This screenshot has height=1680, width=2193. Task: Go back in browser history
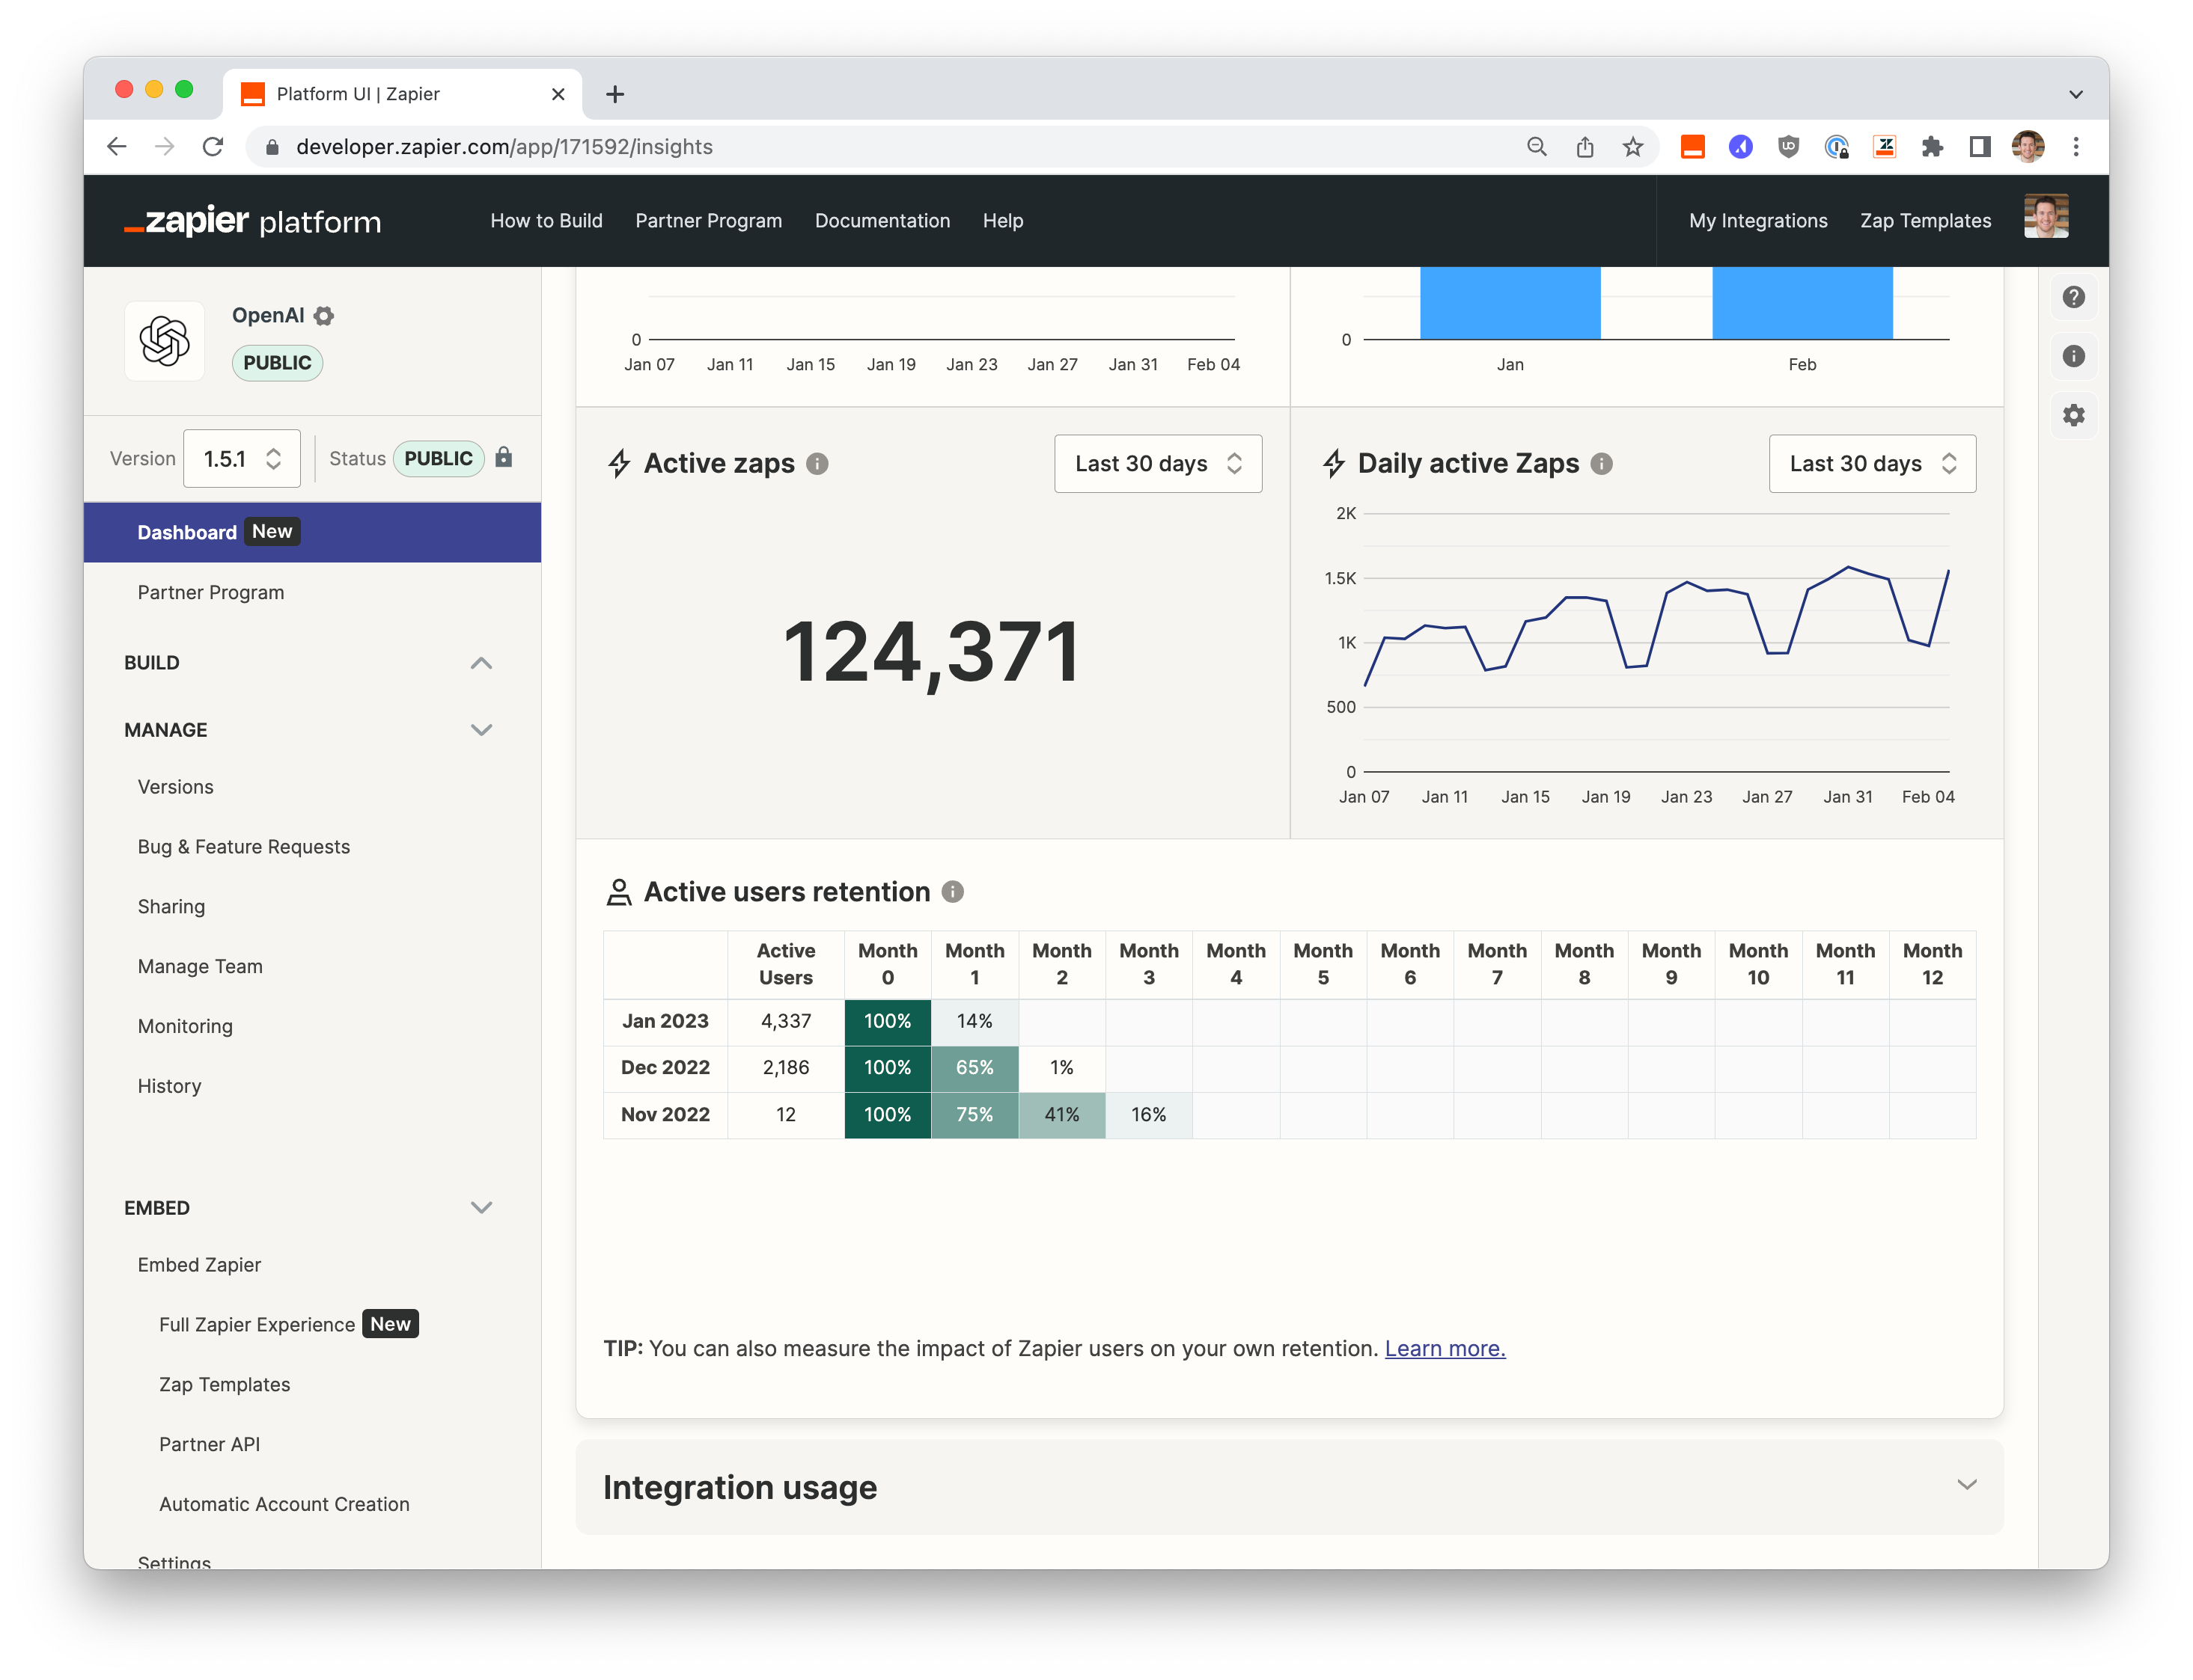(x=117, y=147)
